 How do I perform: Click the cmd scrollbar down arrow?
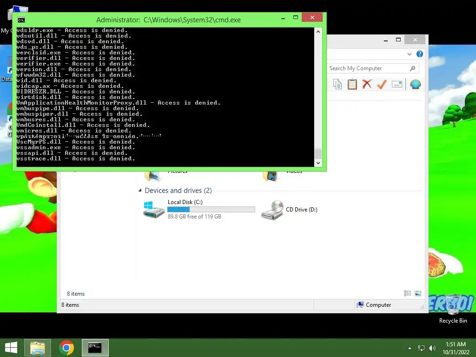[318, 163]
